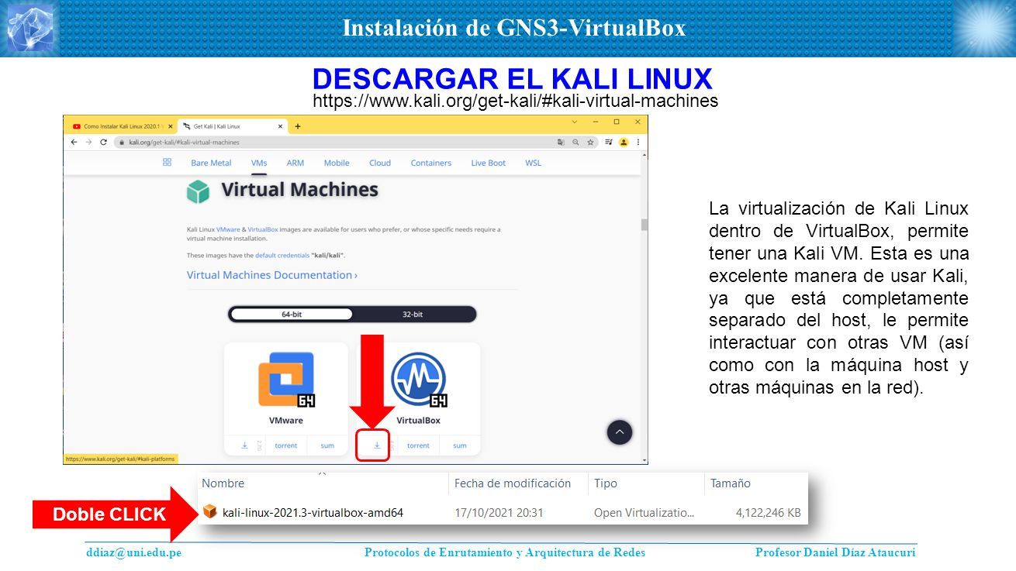This screenshot has width=1016, height=571.
Task: Open the translate page icon
Action: (561, 143)
